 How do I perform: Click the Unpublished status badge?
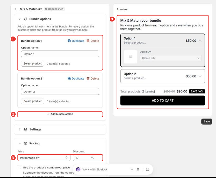[x=54, y=9]
